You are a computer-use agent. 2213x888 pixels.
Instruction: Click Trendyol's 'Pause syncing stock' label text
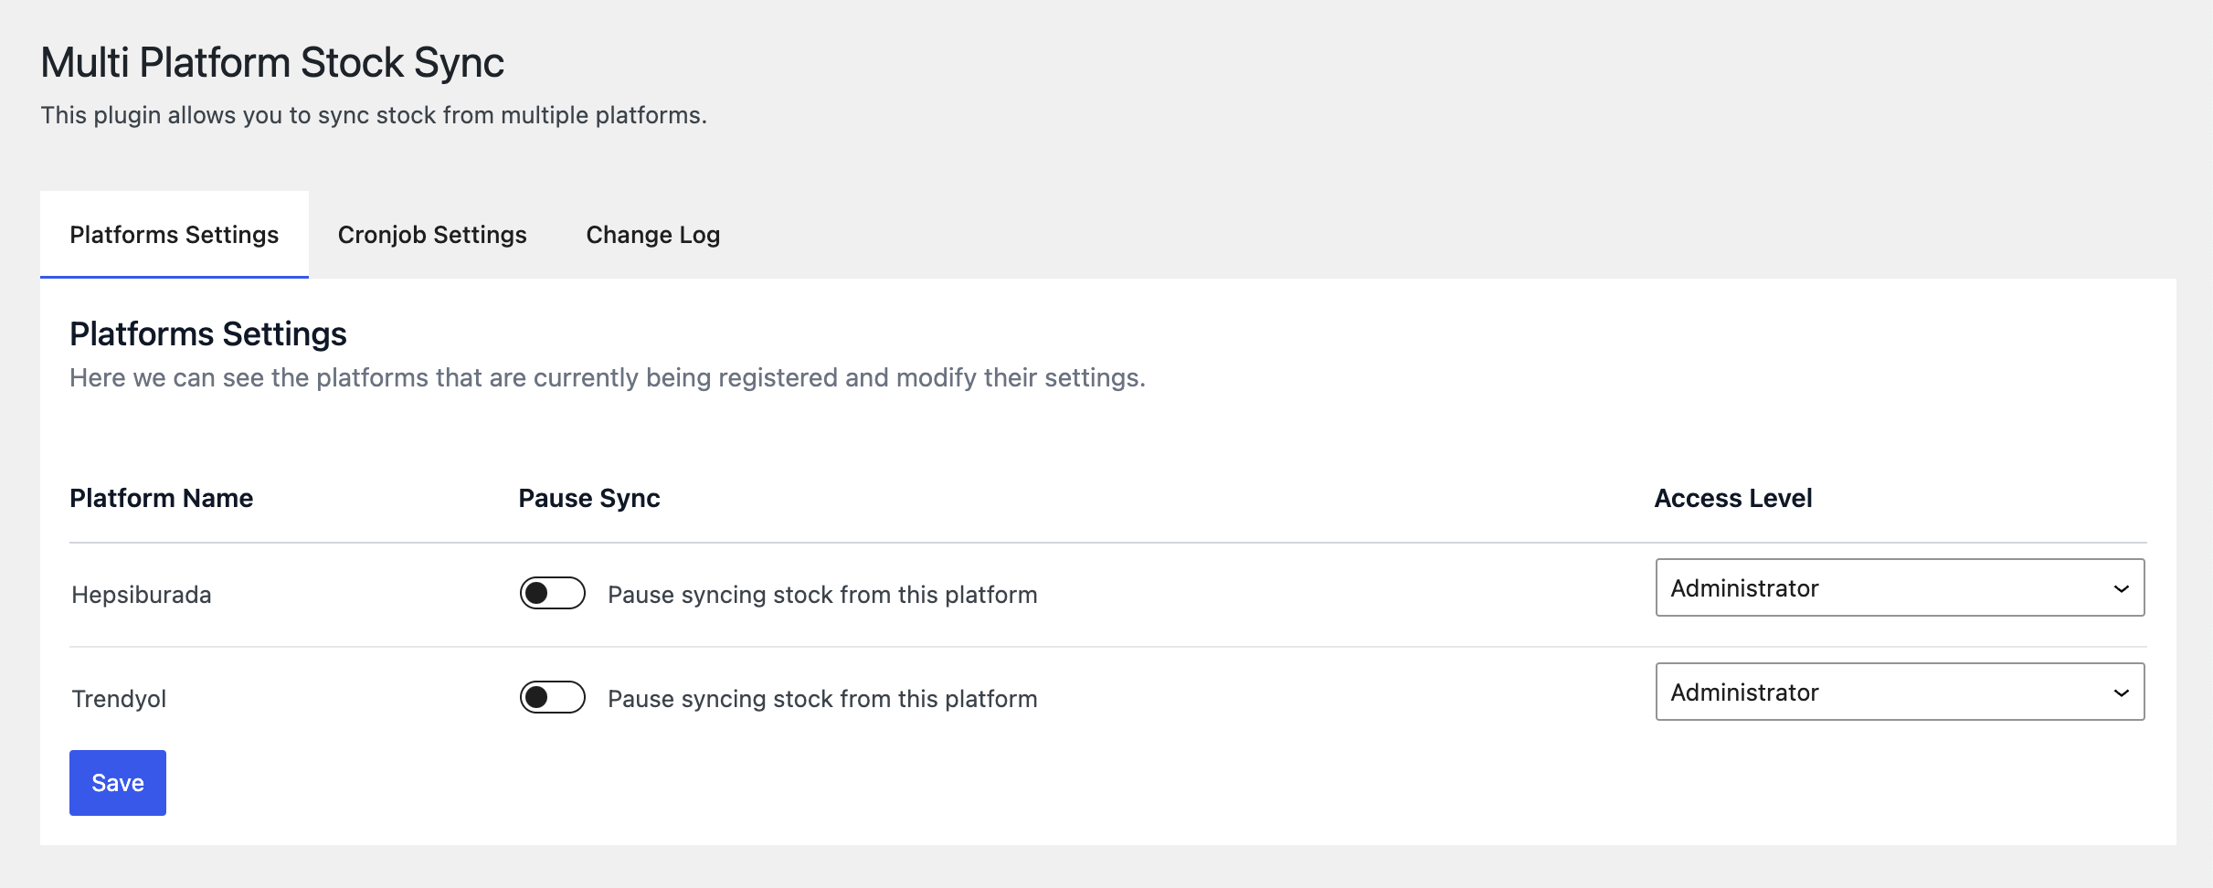tap(822, 699)
